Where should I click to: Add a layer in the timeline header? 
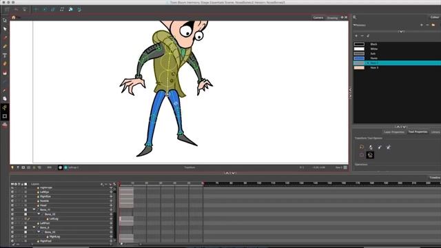[101, 184]
